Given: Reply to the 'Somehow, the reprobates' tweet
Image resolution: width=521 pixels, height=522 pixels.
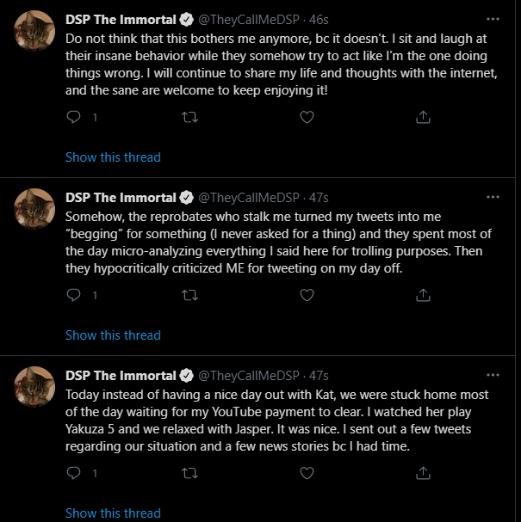Looking at the screenshot, I should point(73,295).
